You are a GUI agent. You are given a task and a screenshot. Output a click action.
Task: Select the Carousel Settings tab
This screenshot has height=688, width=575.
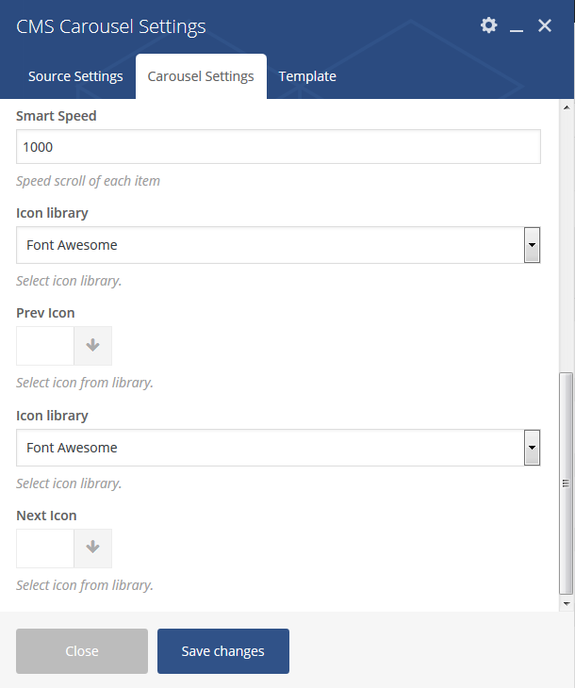coord(201,76)
